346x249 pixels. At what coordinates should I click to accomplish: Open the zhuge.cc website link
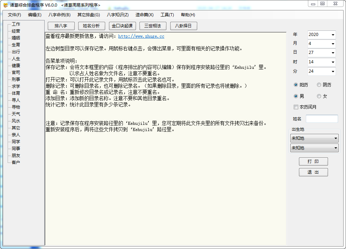[141, 36]
